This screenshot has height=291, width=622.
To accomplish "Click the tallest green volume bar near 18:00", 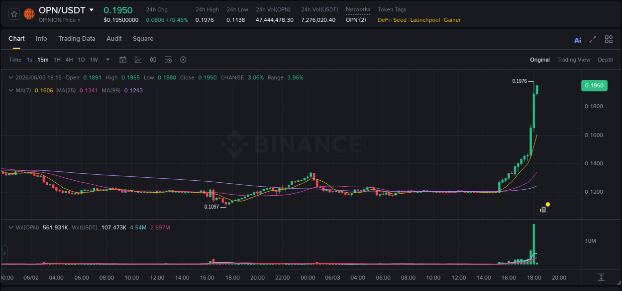I will [534, 244].
